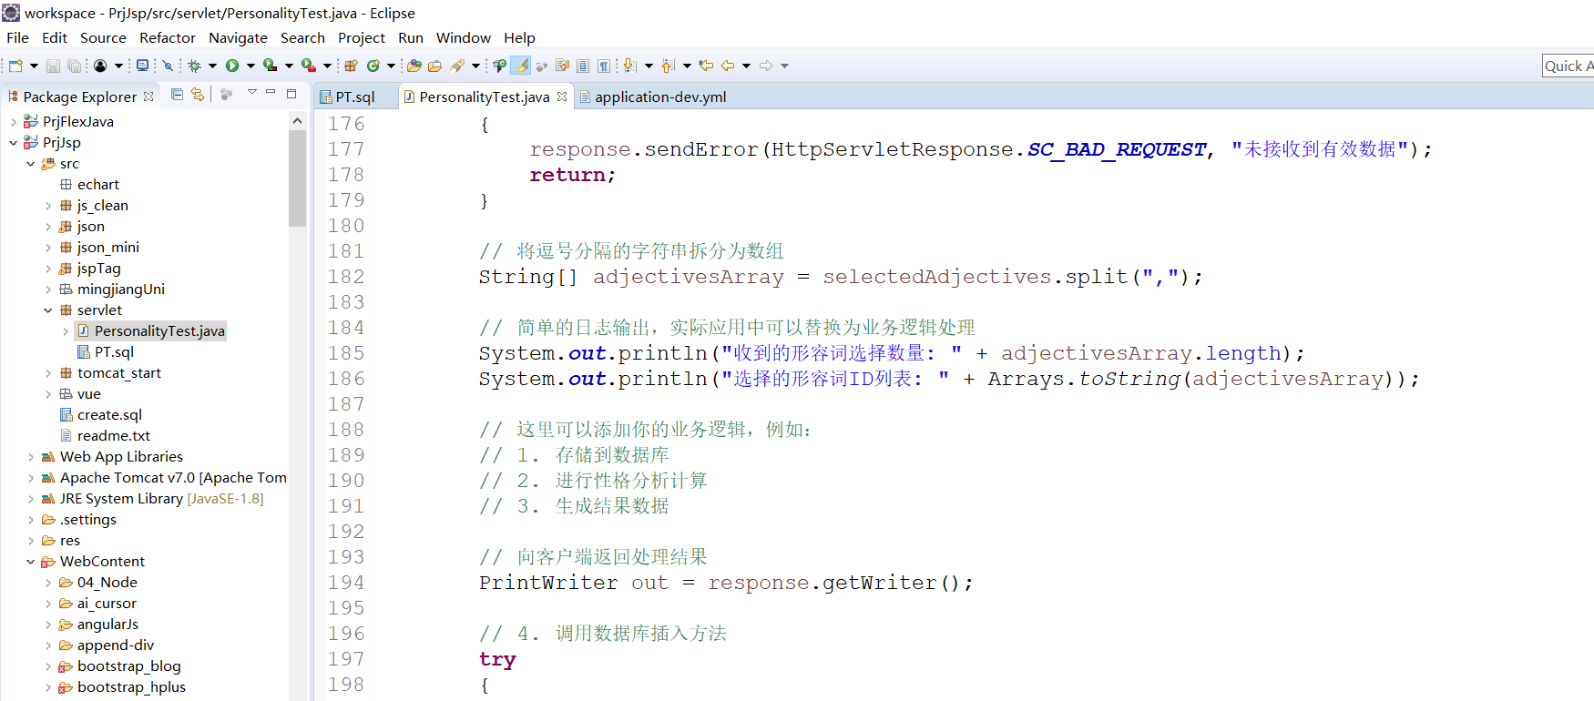
Task: Expand the PrjFlexJava project
Action: pos(13,122)
